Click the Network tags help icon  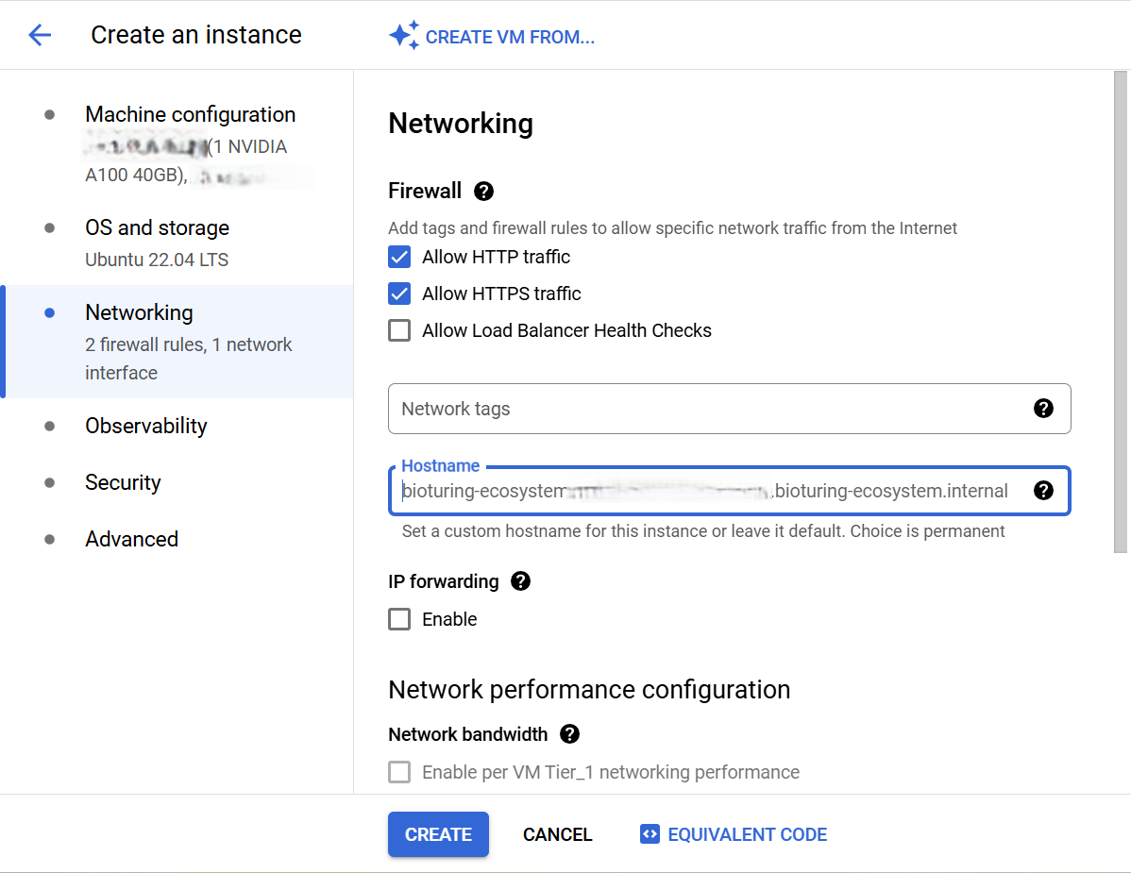(x=1043, y=409)
